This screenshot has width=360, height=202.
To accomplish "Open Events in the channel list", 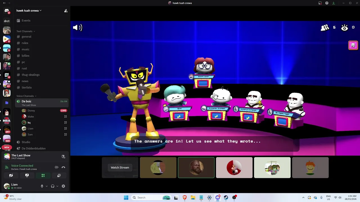I will click(x=42, y=20).
